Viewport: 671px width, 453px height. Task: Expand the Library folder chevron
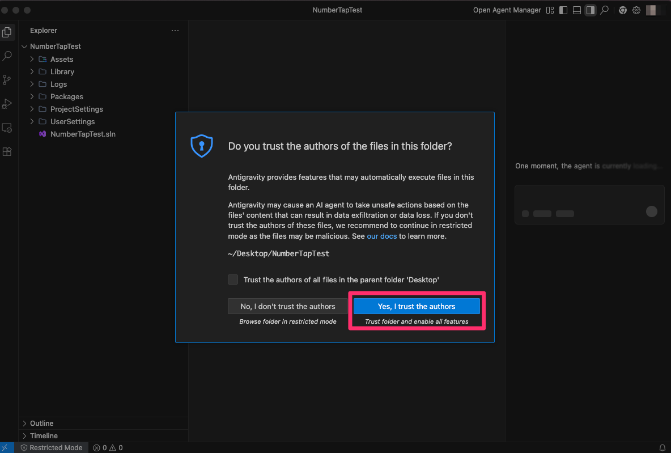[x=32, y=71]
